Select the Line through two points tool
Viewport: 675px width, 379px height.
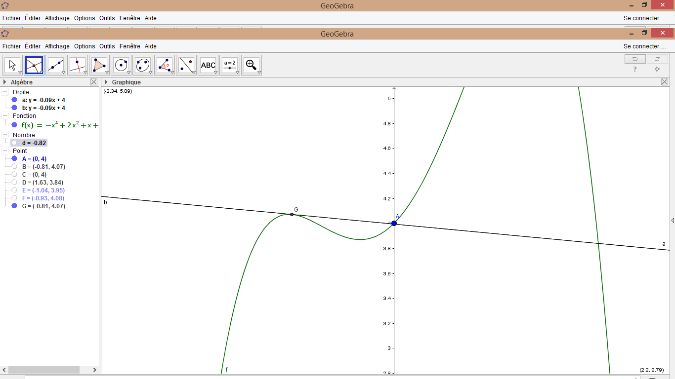pos(56,65)
